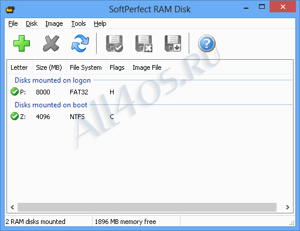Screen dimensions: 300x231
Task: Click the 8000 size value
Action: pos(43,92)
